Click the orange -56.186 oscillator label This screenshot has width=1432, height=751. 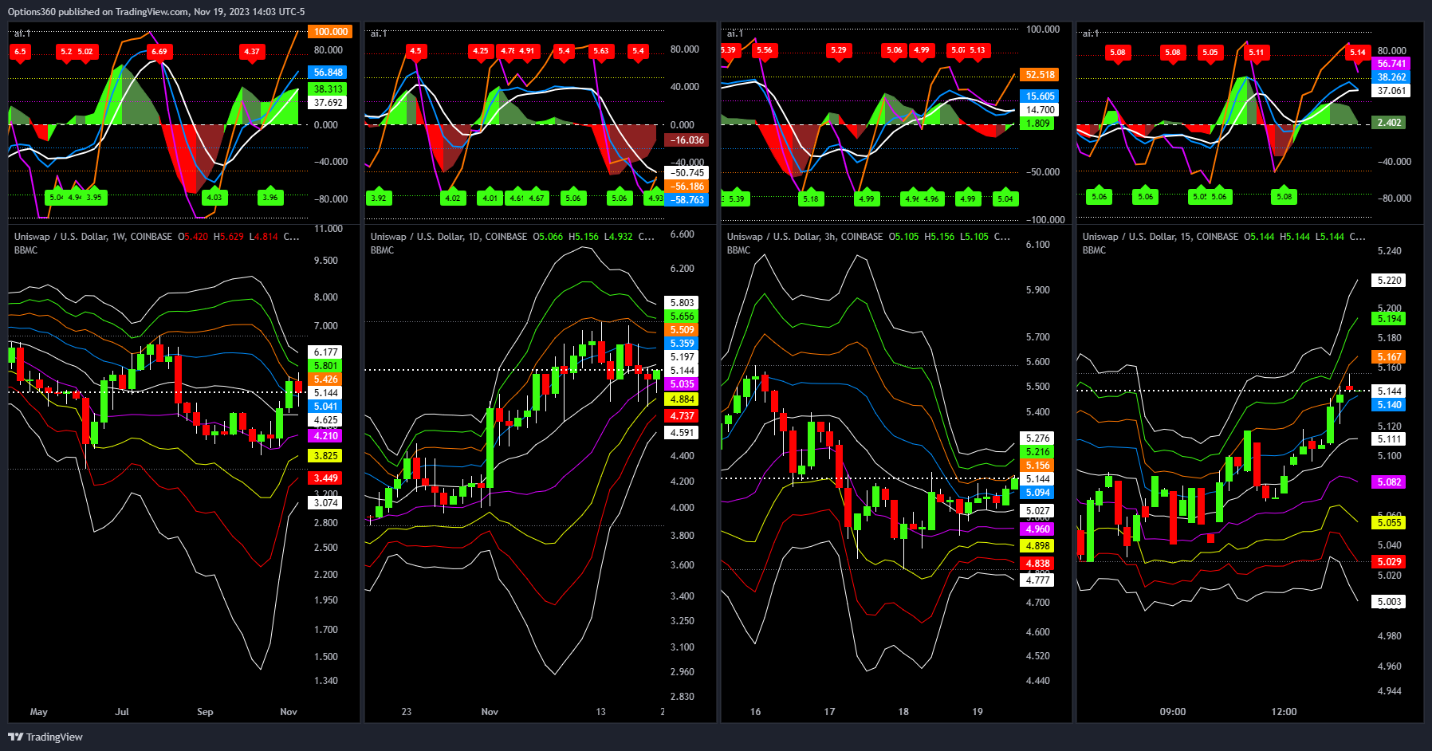pyautogui.click(x=686, y=187)
